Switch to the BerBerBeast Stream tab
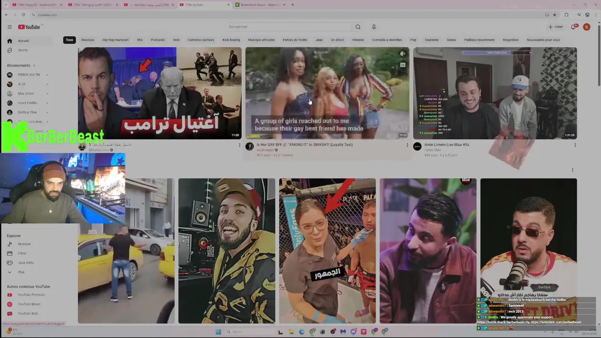This screenshot has height=338, width=601. click(259, 5)
